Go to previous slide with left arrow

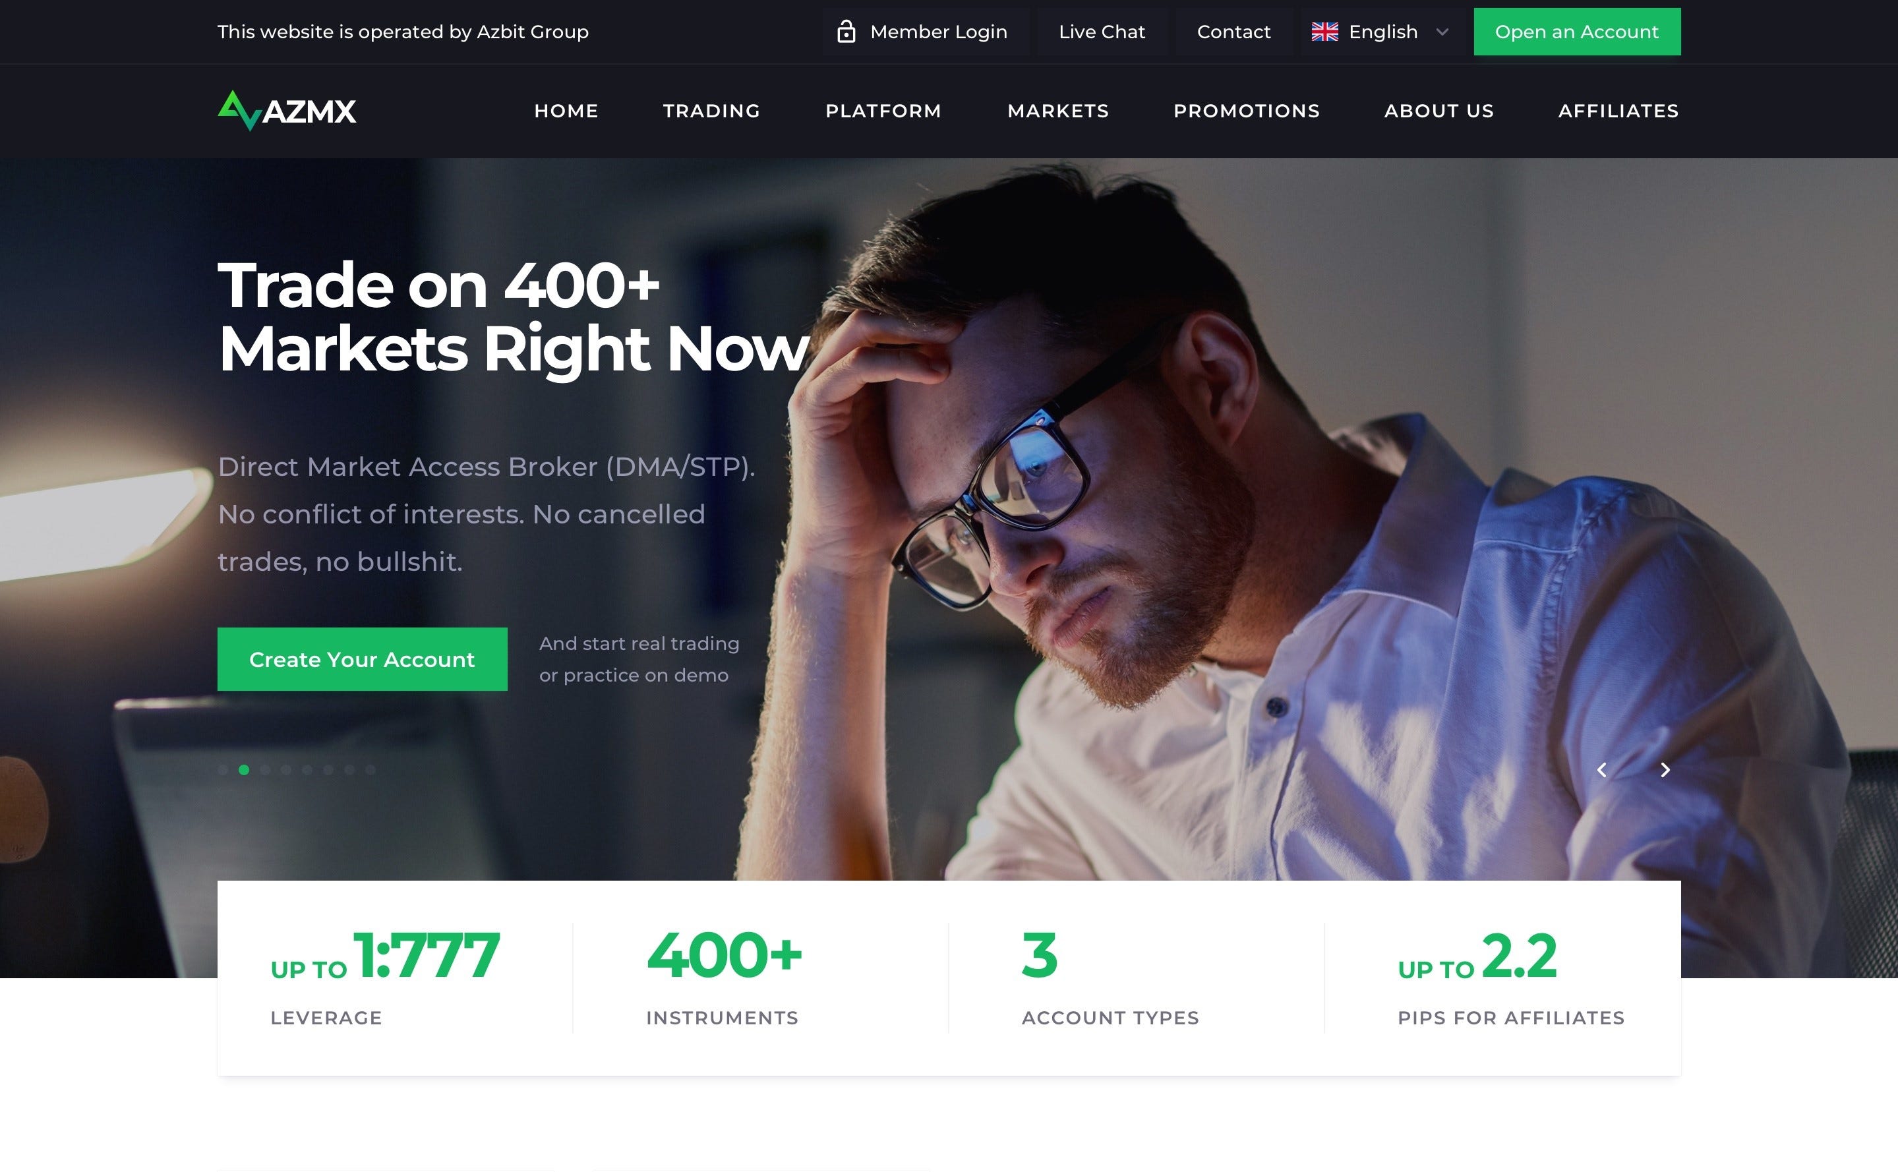[x=1602, y=770]
